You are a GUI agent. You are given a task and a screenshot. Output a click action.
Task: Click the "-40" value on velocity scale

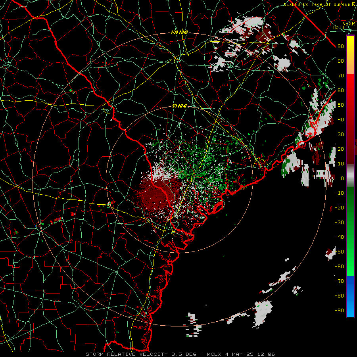pos(339,237)
